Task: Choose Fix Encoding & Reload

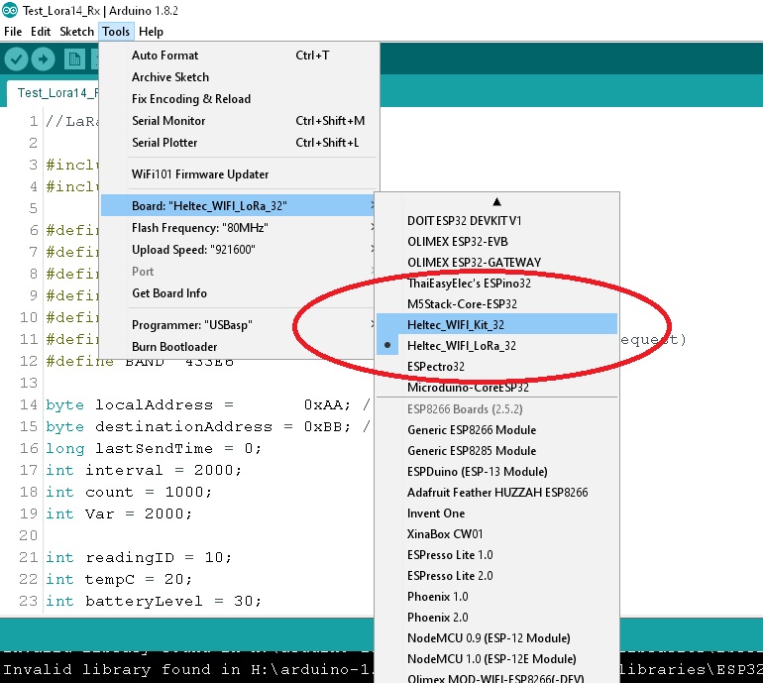Action: pyautogui.click(x=239, y=99)
